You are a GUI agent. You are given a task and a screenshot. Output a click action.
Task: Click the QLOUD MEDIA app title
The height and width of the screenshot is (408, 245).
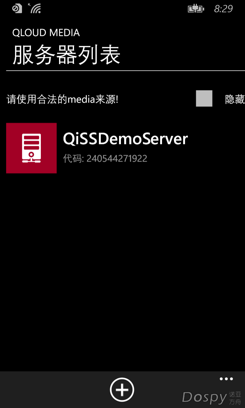coord(46,33)
